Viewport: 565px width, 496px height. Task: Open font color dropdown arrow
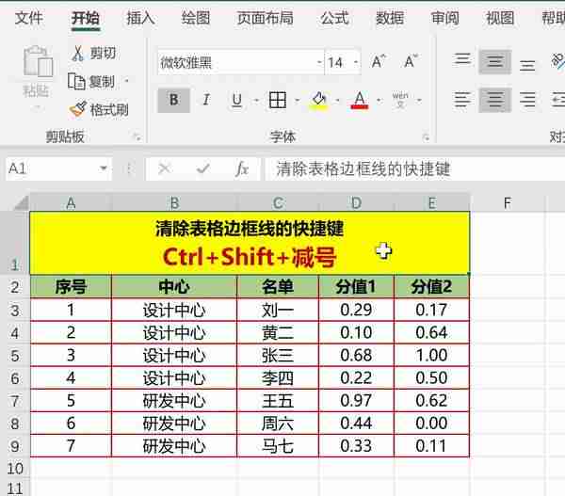(379, 100)
